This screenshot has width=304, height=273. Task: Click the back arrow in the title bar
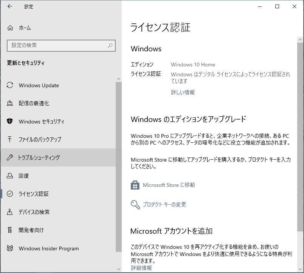click(10, 6)
